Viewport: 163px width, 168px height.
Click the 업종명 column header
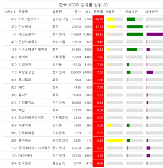57,12
